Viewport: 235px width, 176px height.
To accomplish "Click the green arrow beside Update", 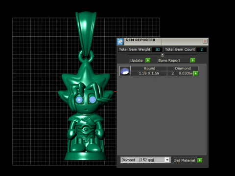I will click(148, 60).
